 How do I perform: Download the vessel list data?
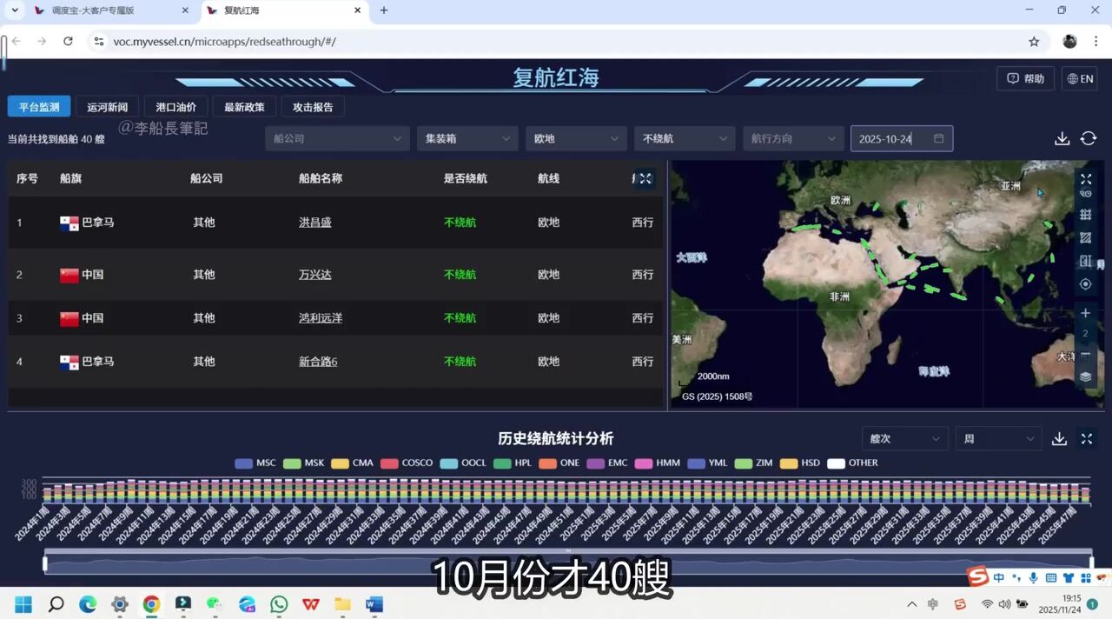click(x=1062, y=139)
